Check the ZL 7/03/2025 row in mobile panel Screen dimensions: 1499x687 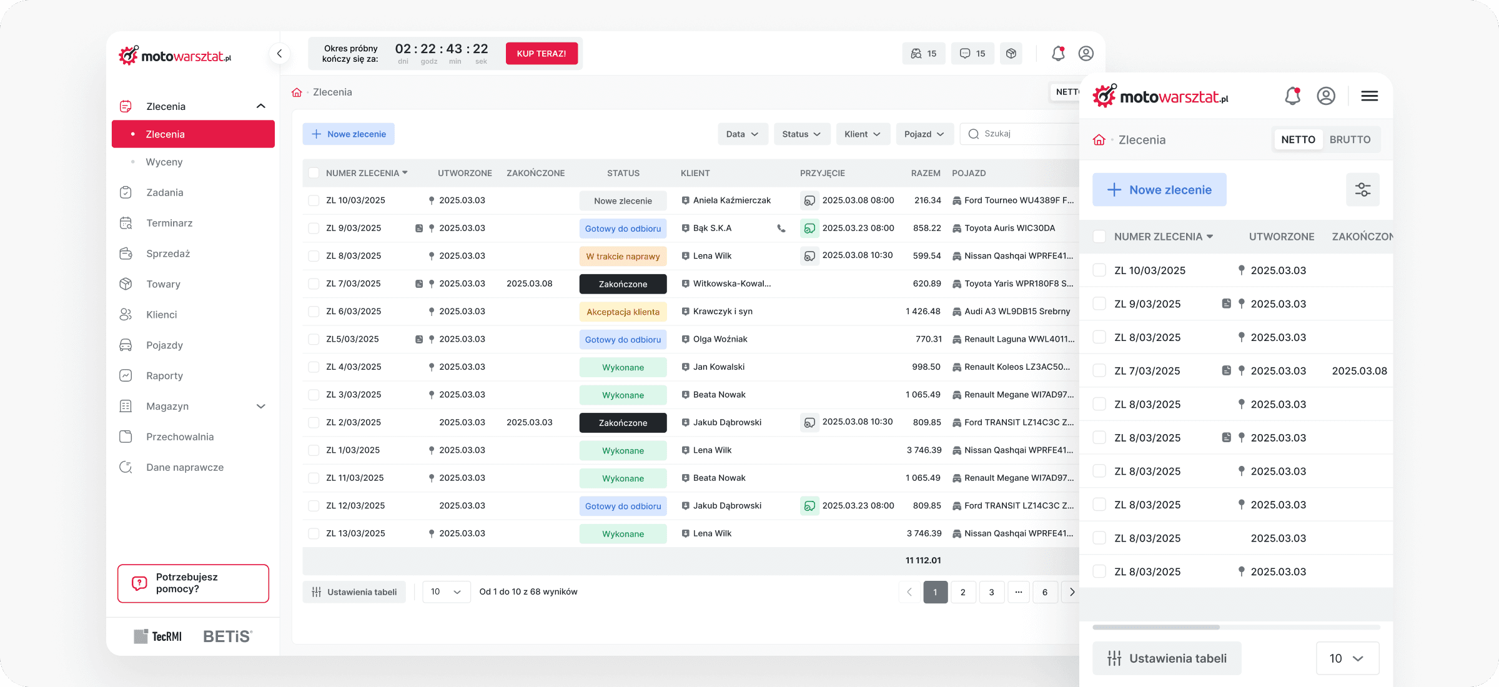(1099, 370)
